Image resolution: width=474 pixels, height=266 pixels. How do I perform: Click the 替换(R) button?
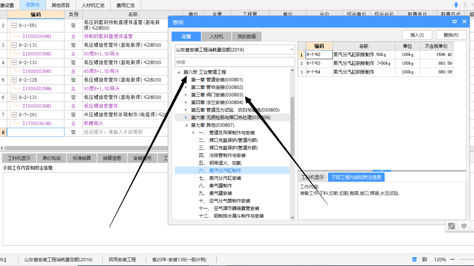point(451,35)
